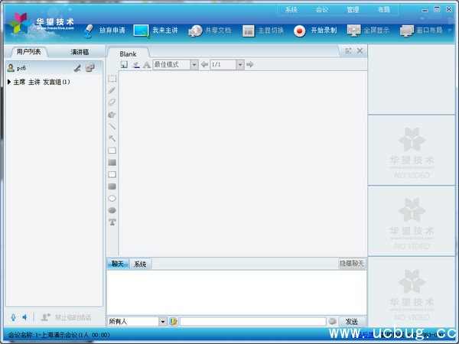Image resolution: width=459 pixels, height=344 pixels.
Task: Click the chat message input field
Action: [252, 322]
